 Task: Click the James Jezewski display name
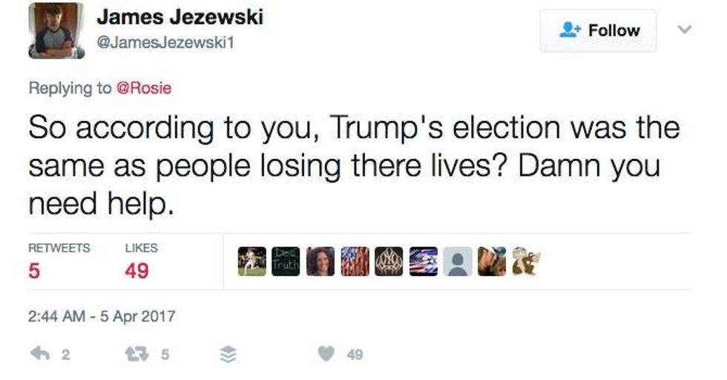(180, 16)
